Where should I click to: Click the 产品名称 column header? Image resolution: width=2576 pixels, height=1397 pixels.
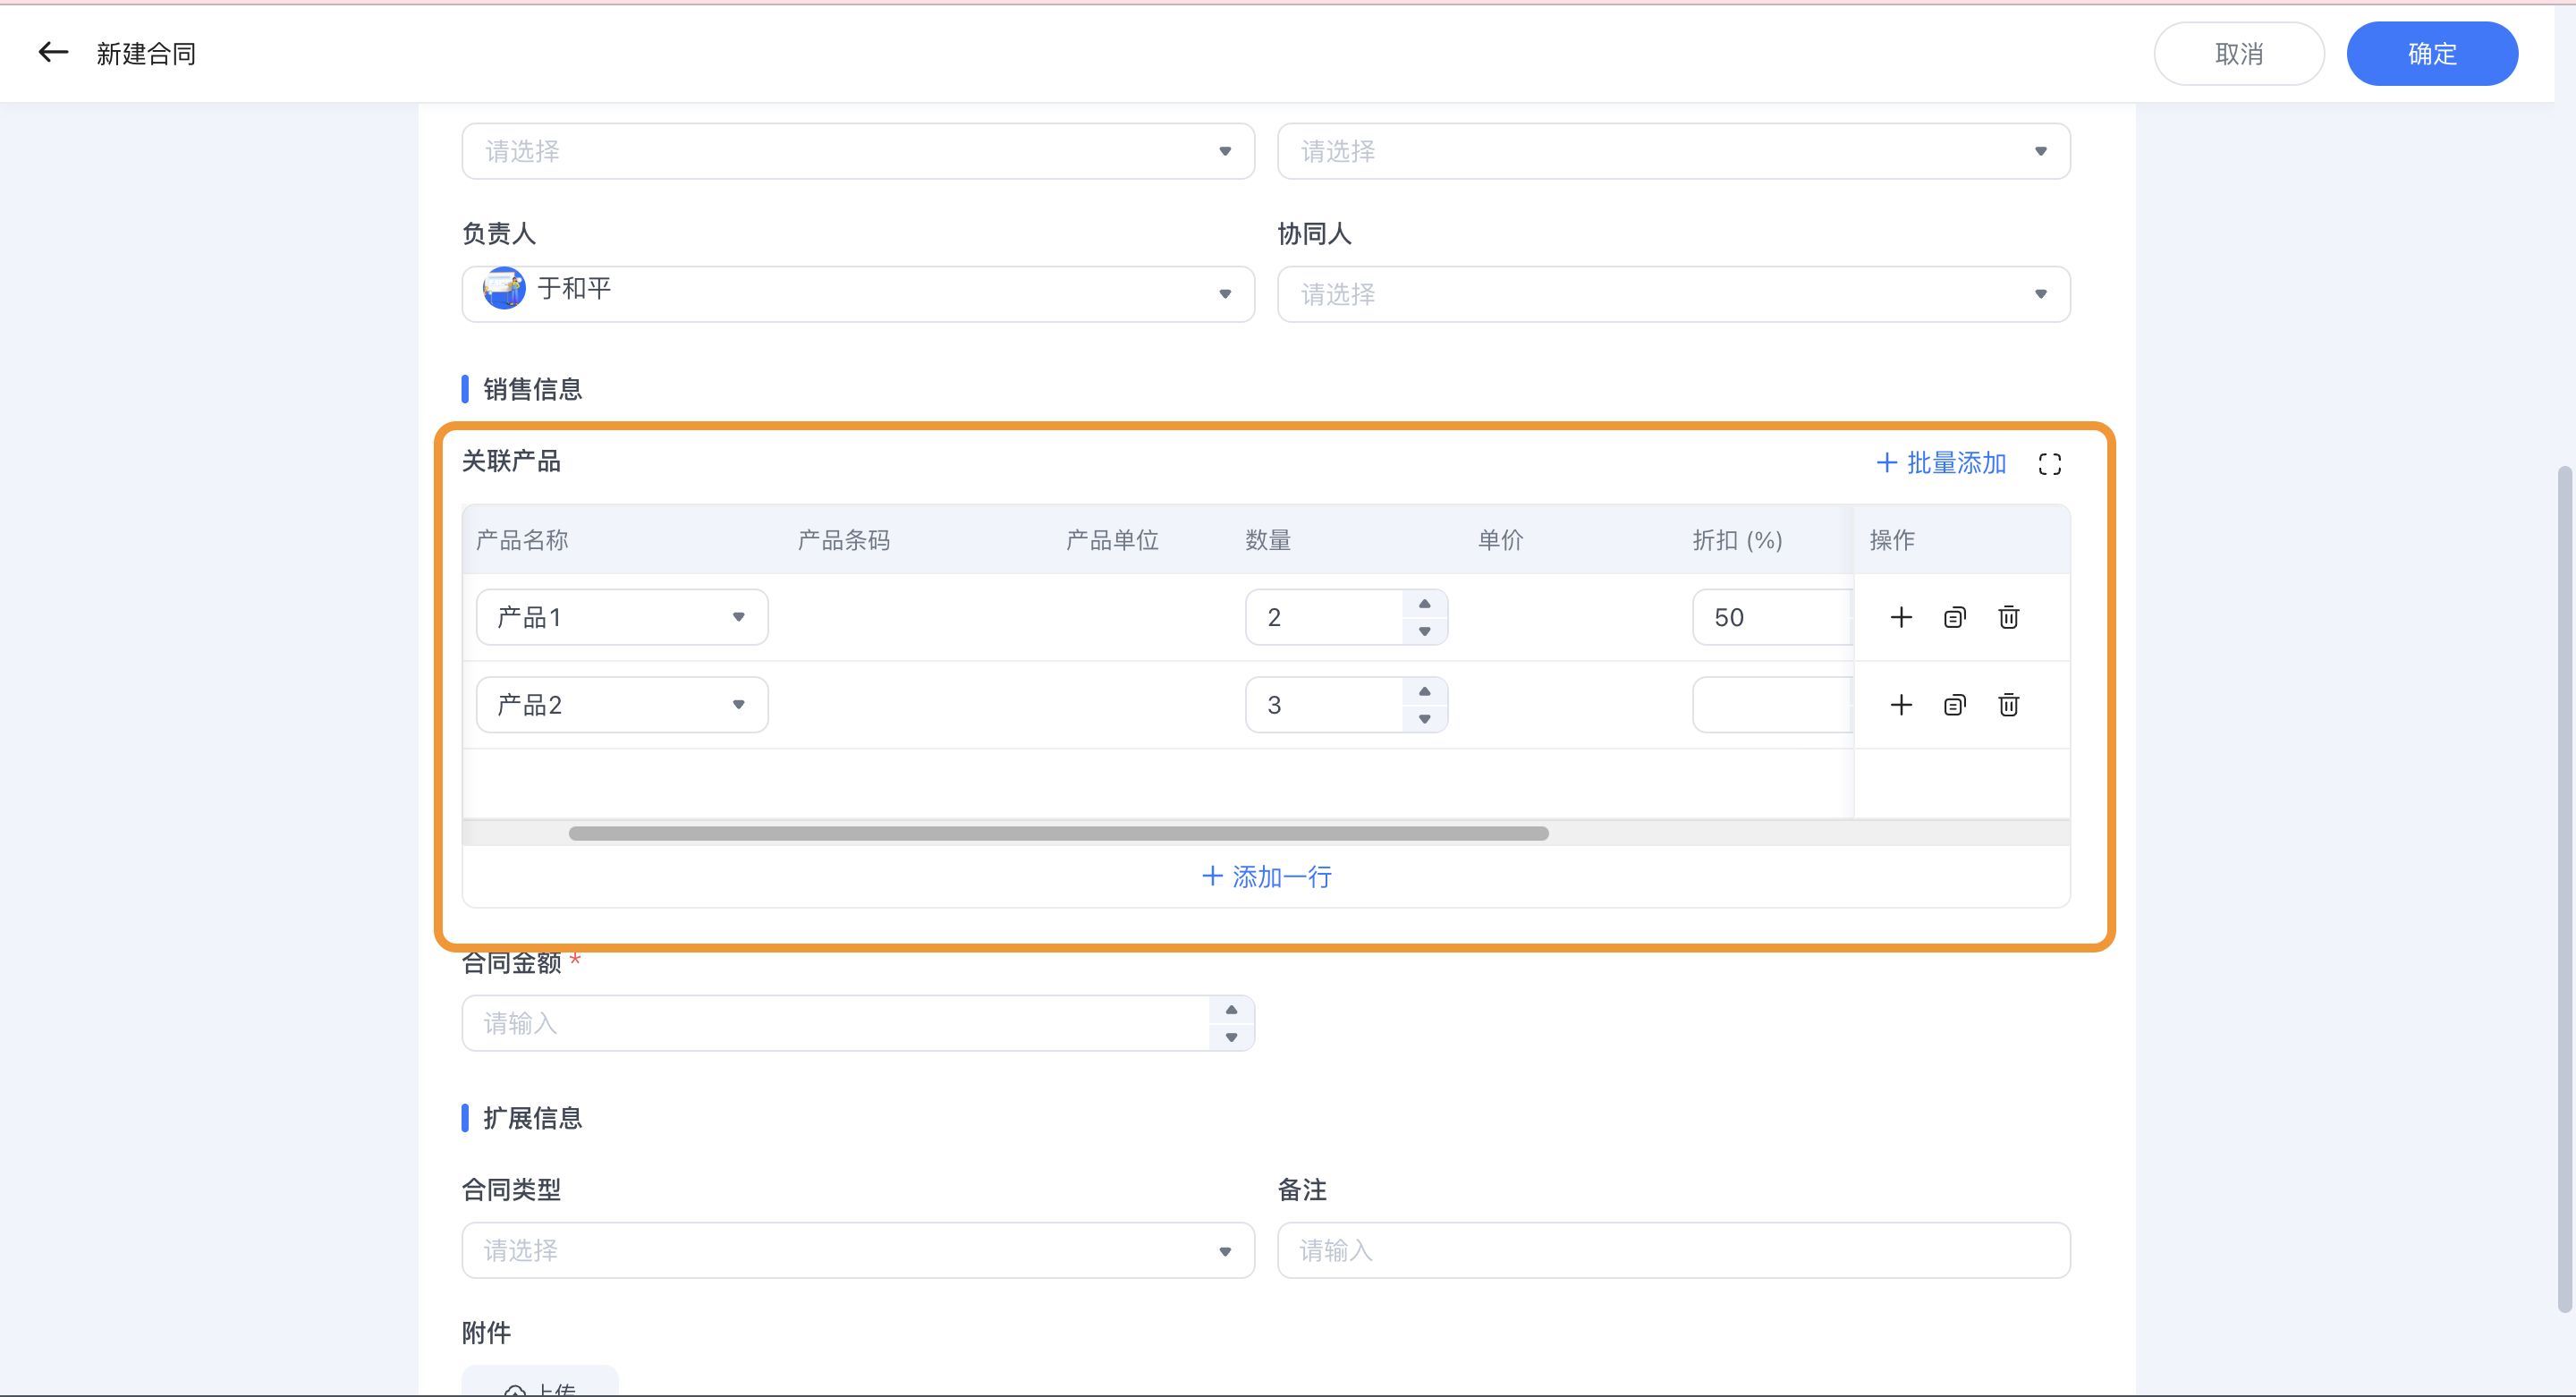[x=522, y=540]
